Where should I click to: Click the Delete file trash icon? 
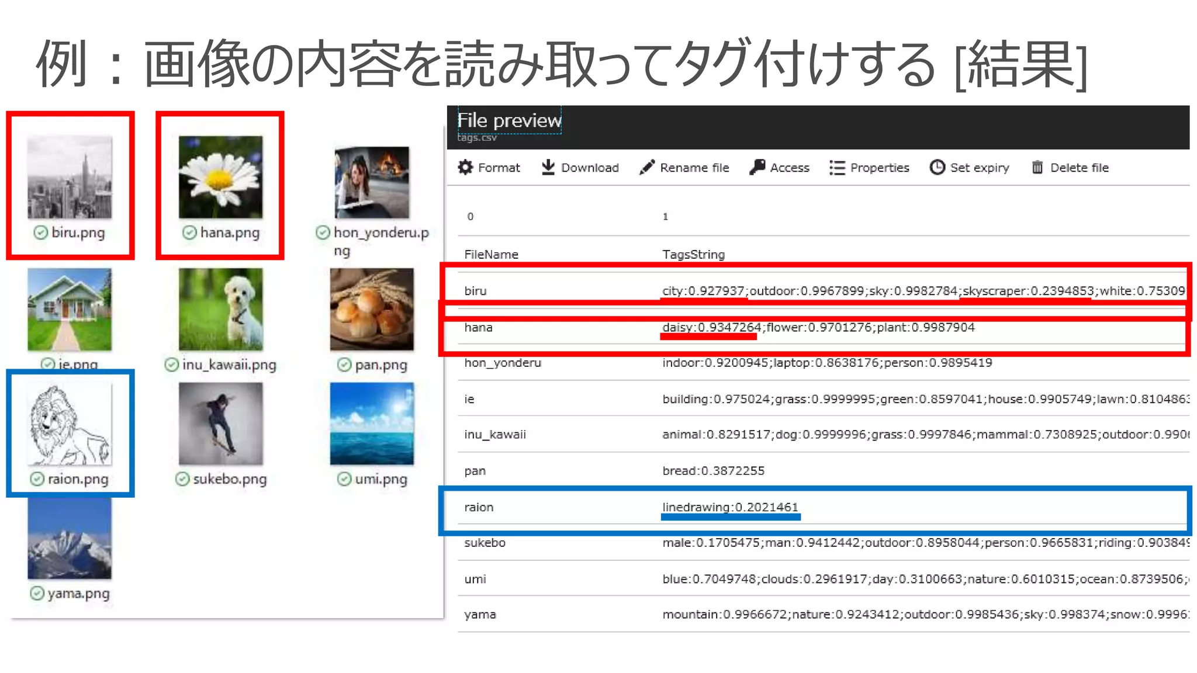pos(1037,168)
